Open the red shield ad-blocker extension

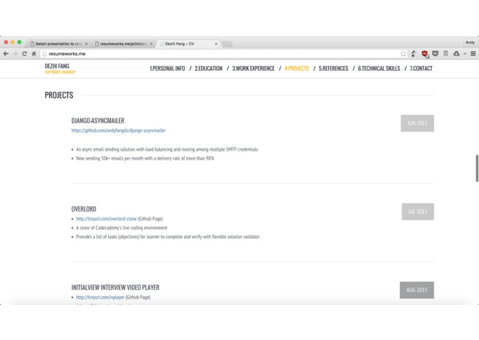tap(425, 54)
